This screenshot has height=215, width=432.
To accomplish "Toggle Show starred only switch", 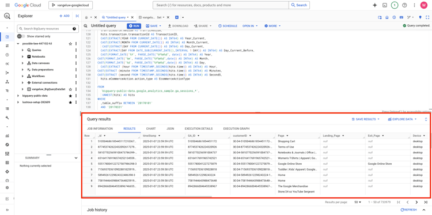I will pyautogui.click(x=21, y=36).
